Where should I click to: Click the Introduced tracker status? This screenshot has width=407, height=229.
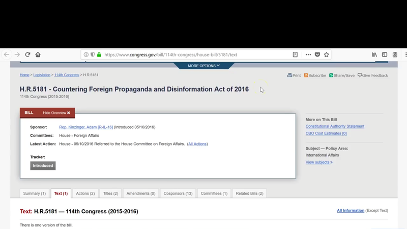[43, 166]
